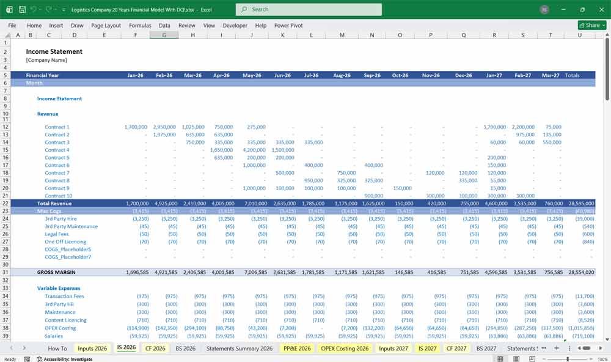Click into the Search box

coord(309,9)
